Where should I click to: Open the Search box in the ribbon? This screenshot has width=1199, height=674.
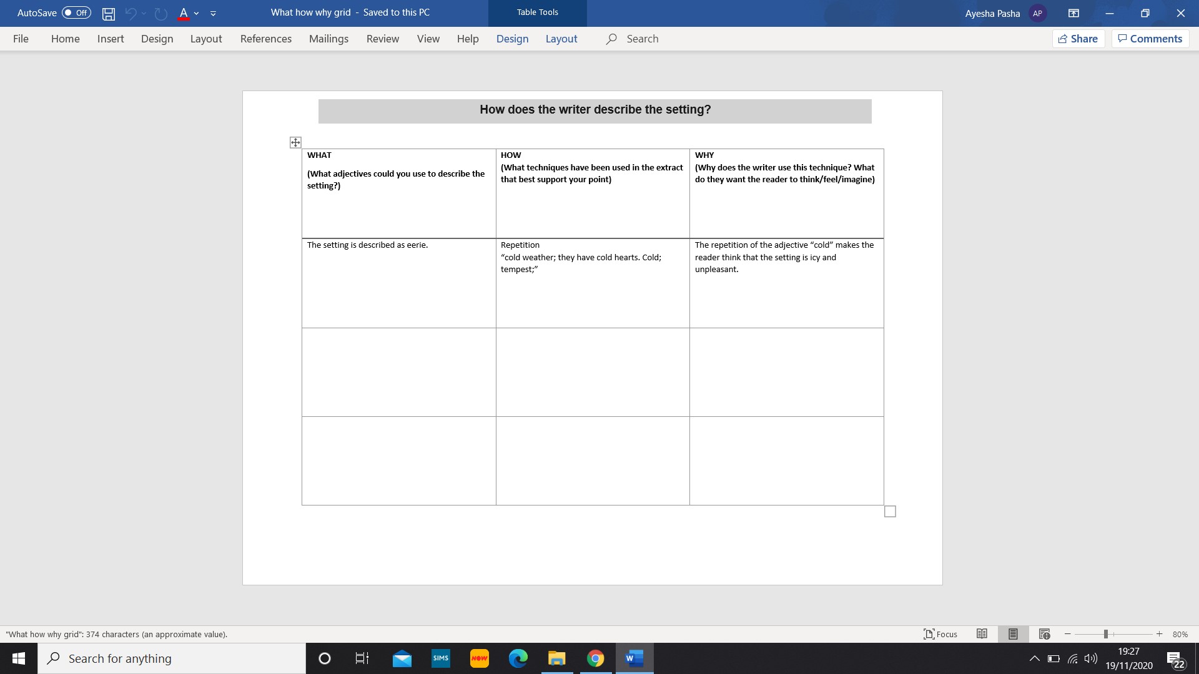tap(643, 39)
